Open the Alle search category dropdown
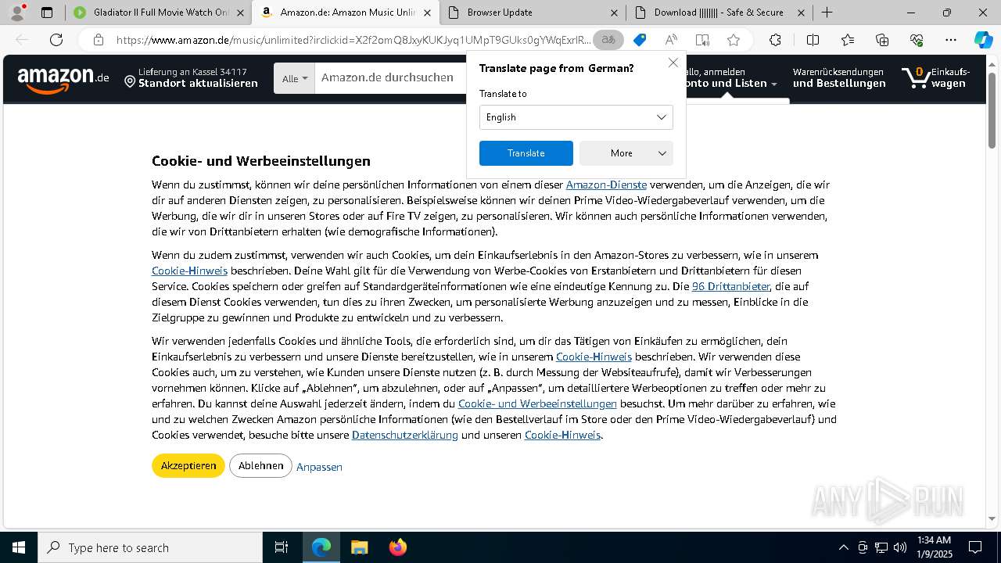Viewport: 1001px width, 563px height. pos(295,78)
